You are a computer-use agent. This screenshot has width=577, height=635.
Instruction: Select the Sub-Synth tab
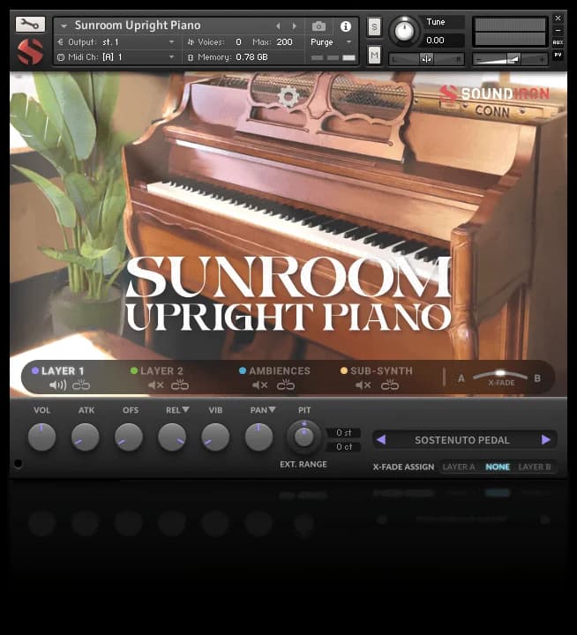point(377,371)
